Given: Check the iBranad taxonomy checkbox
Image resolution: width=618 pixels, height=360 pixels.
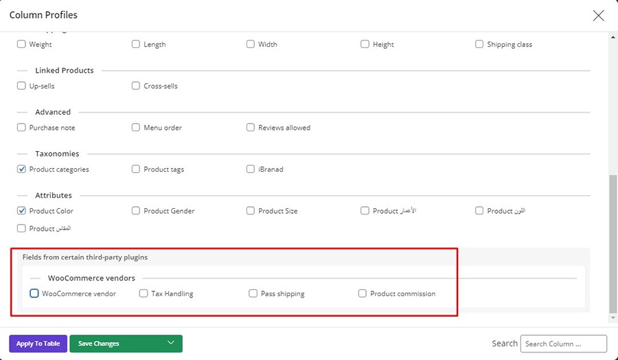Looking at the screenshot, I should click(x=251, y=169).
